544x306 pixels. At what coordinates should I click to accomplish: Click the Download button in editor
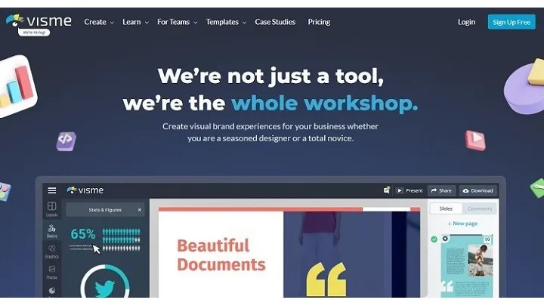(x=477, y=190)
